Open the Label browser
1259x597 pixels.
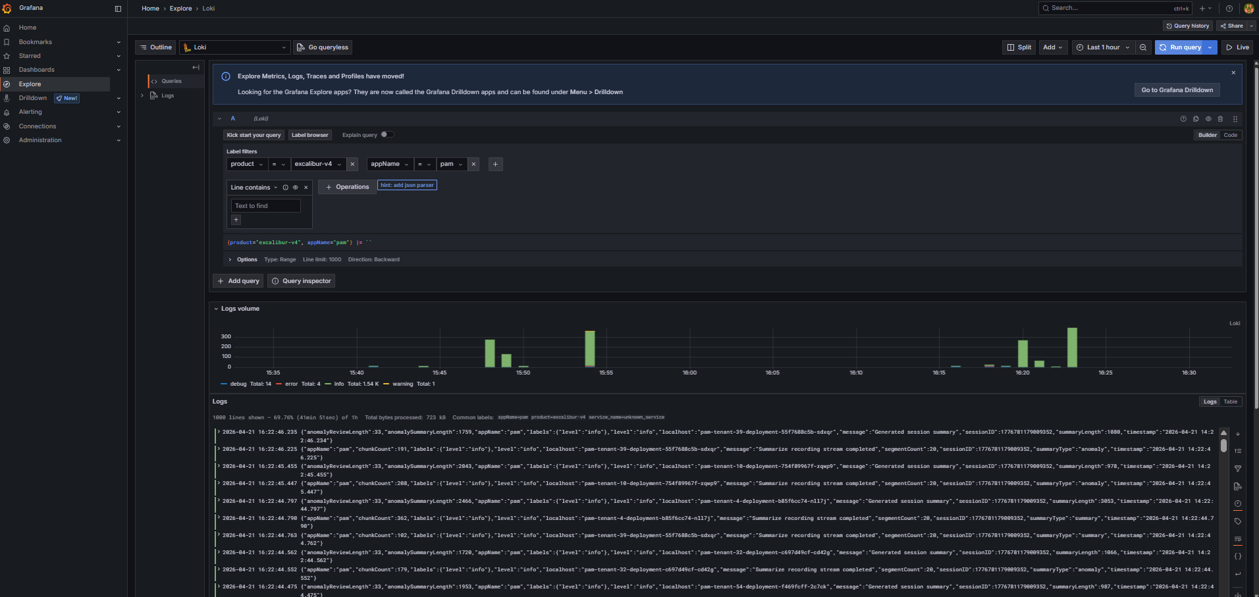point(309,134)
